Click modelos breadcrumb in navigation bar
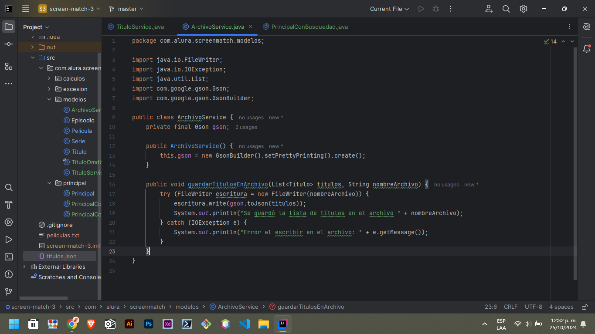Image resolution: width=595 pixels, height=334 pixels. [x=187, y=307]
